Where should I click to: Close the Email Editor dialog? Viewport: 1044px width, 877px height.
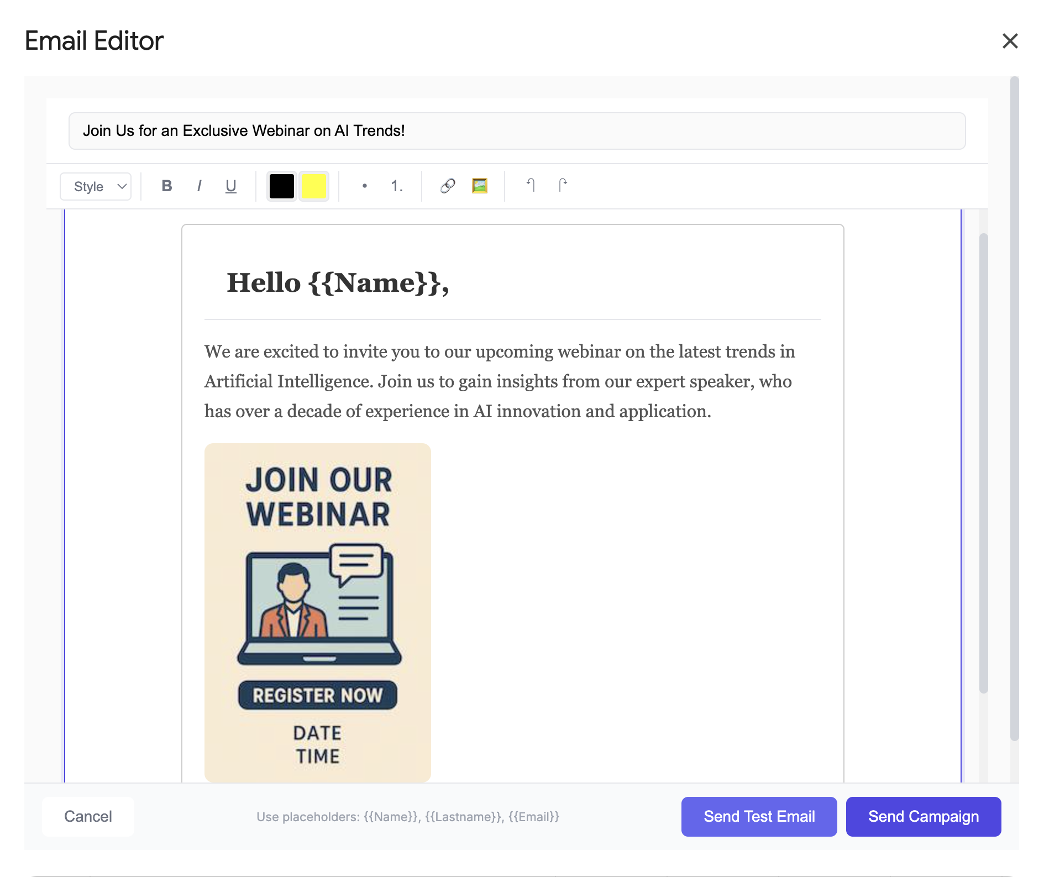1010,41
